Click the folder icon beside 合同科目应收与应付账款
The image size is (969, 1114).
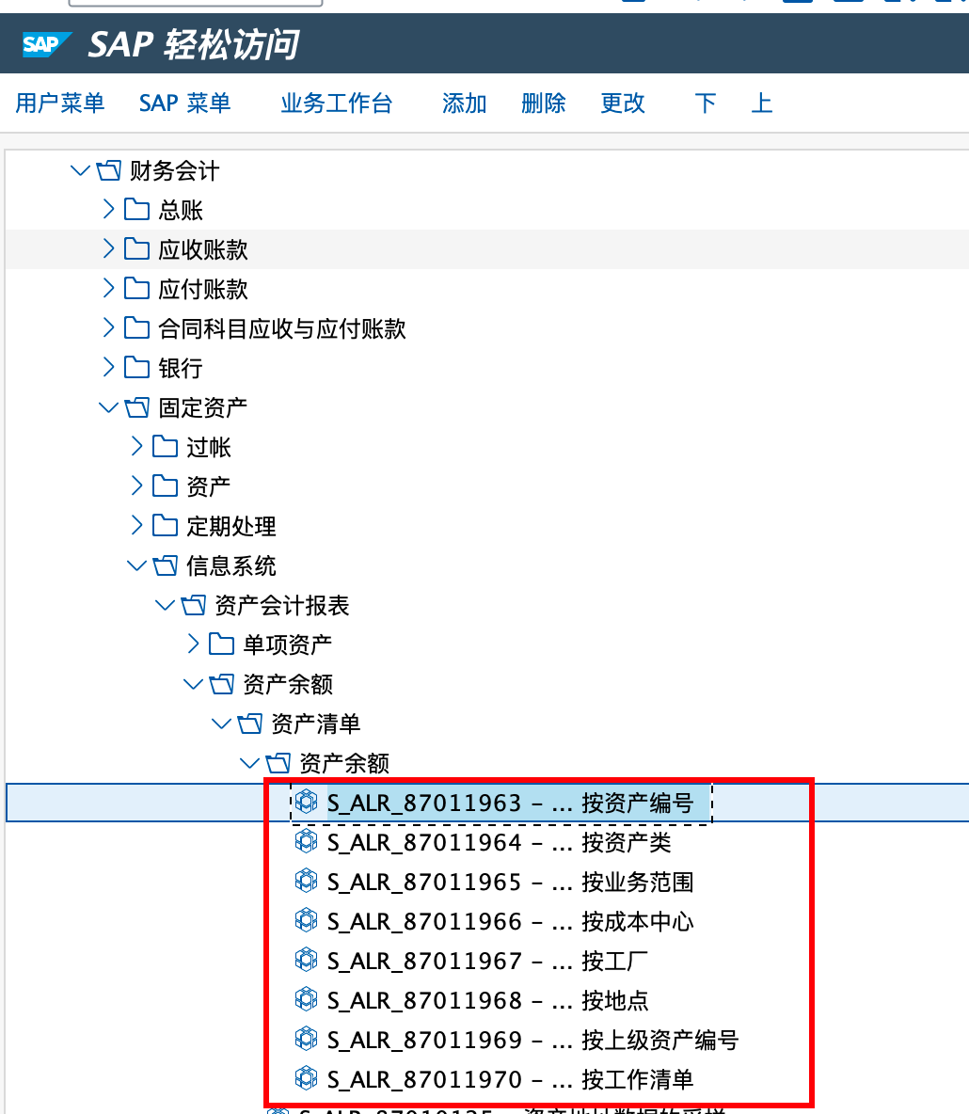[x=136, y=328]
